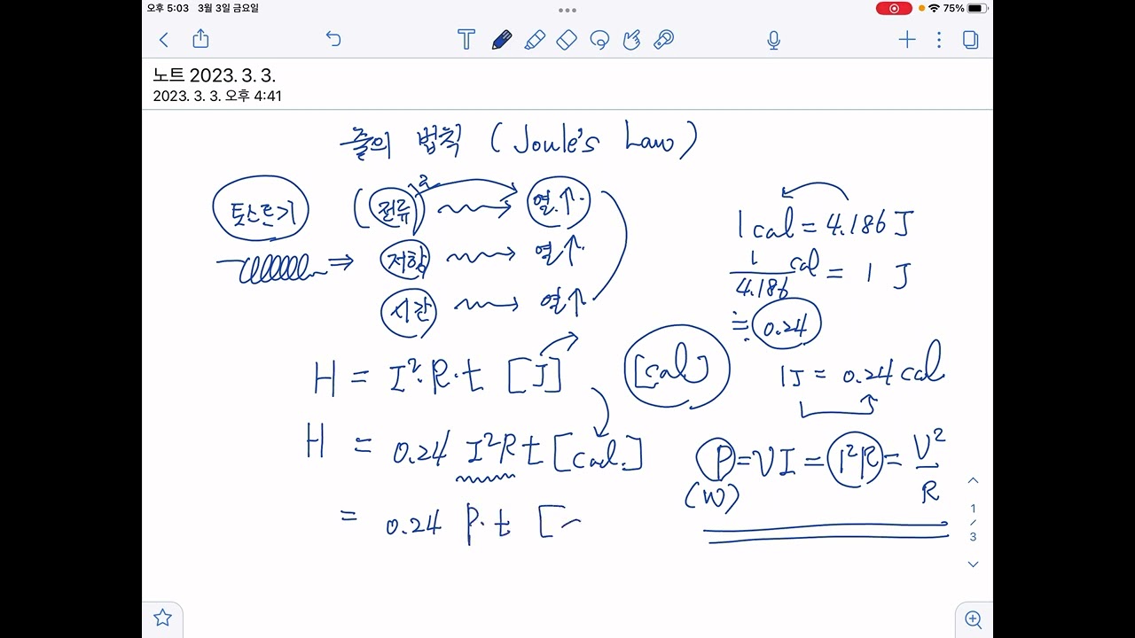Tap the favorites star button
1135x638 pixels.
[x=162, y=617]
